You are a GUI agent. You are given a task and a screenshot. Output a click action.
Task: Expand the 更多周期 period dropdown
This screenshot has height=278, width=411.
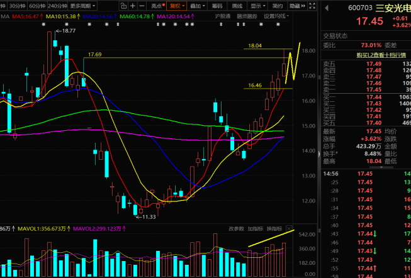[x=82, y=6]
